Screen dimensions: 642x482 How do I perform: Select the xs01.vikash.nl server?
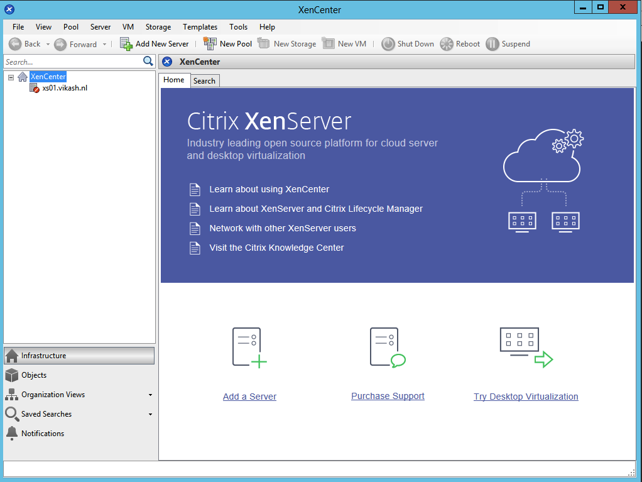coord(63,88)
